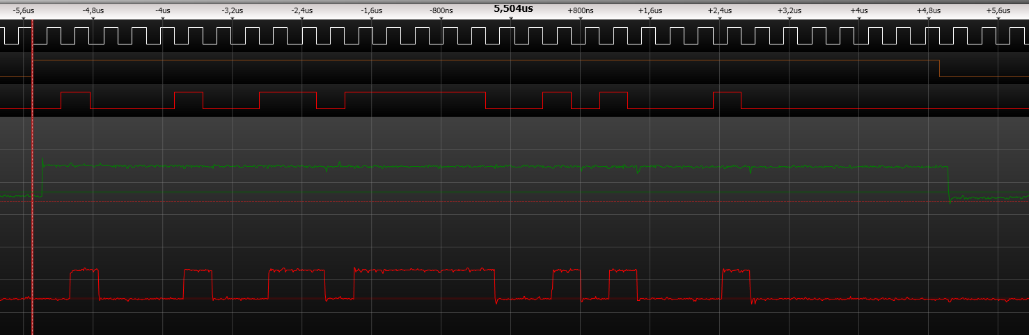
Task: Click the +4,8us time ruler label
Action: pyautogui.click(x=929, y=10)
